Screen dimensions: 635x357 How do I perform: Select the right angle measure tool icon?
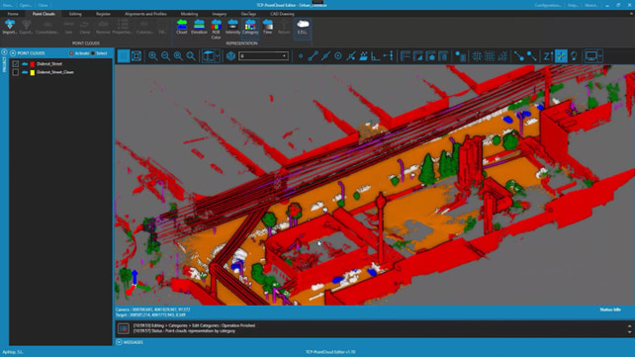(x=376, y=56)
